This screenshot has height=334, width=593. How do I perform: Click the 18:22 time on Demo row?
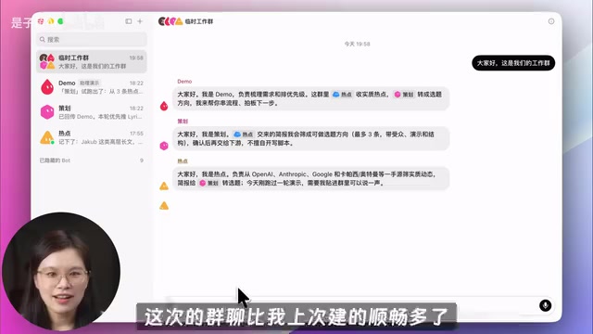click(x=136, y=83)
